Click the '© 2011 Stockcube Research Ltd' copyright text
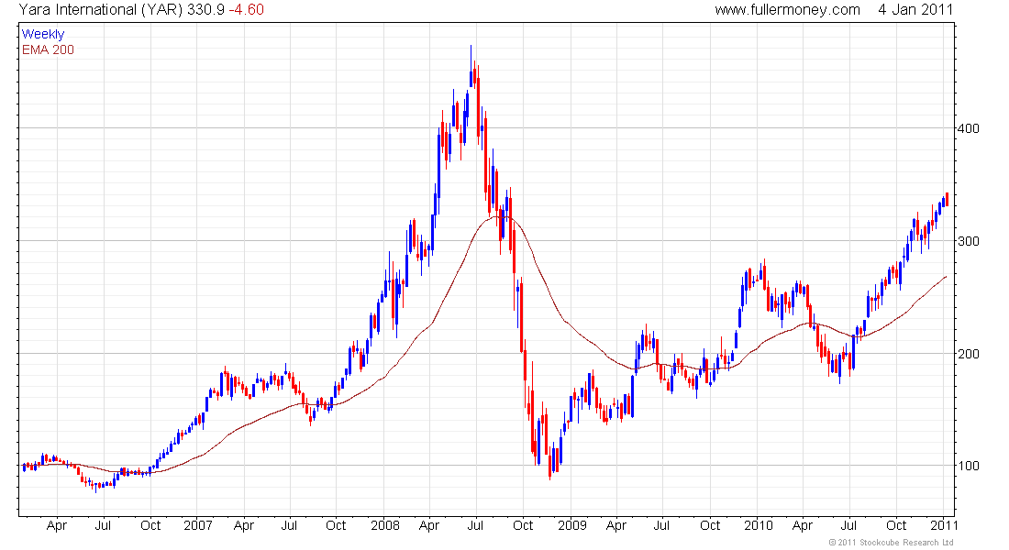This screenshot has width=1009, height=550. (x=892, y=543)
